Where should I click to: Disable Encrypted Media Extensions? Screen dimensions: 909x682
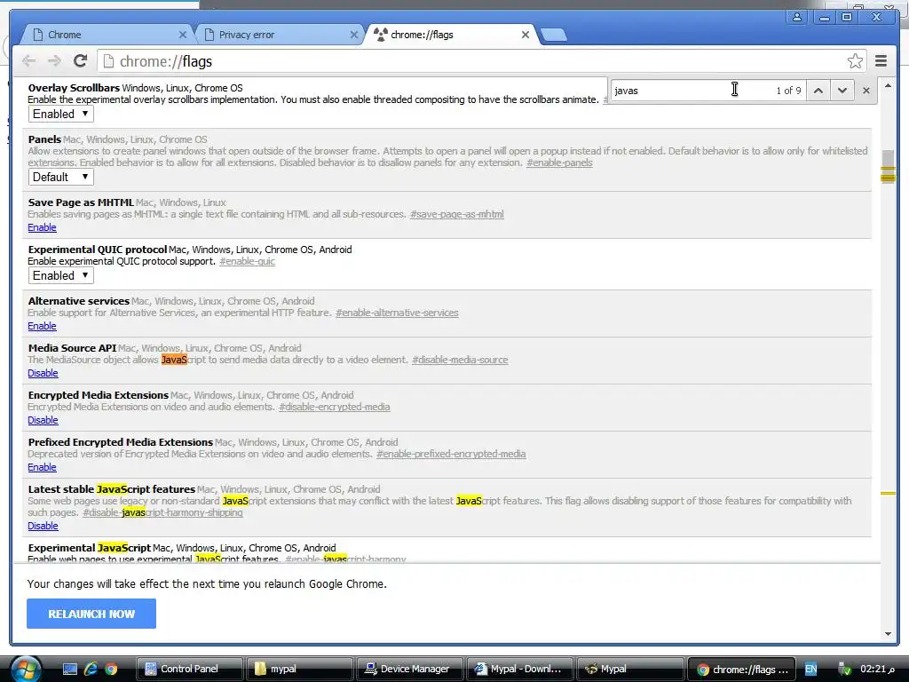(x=43, y=420)
